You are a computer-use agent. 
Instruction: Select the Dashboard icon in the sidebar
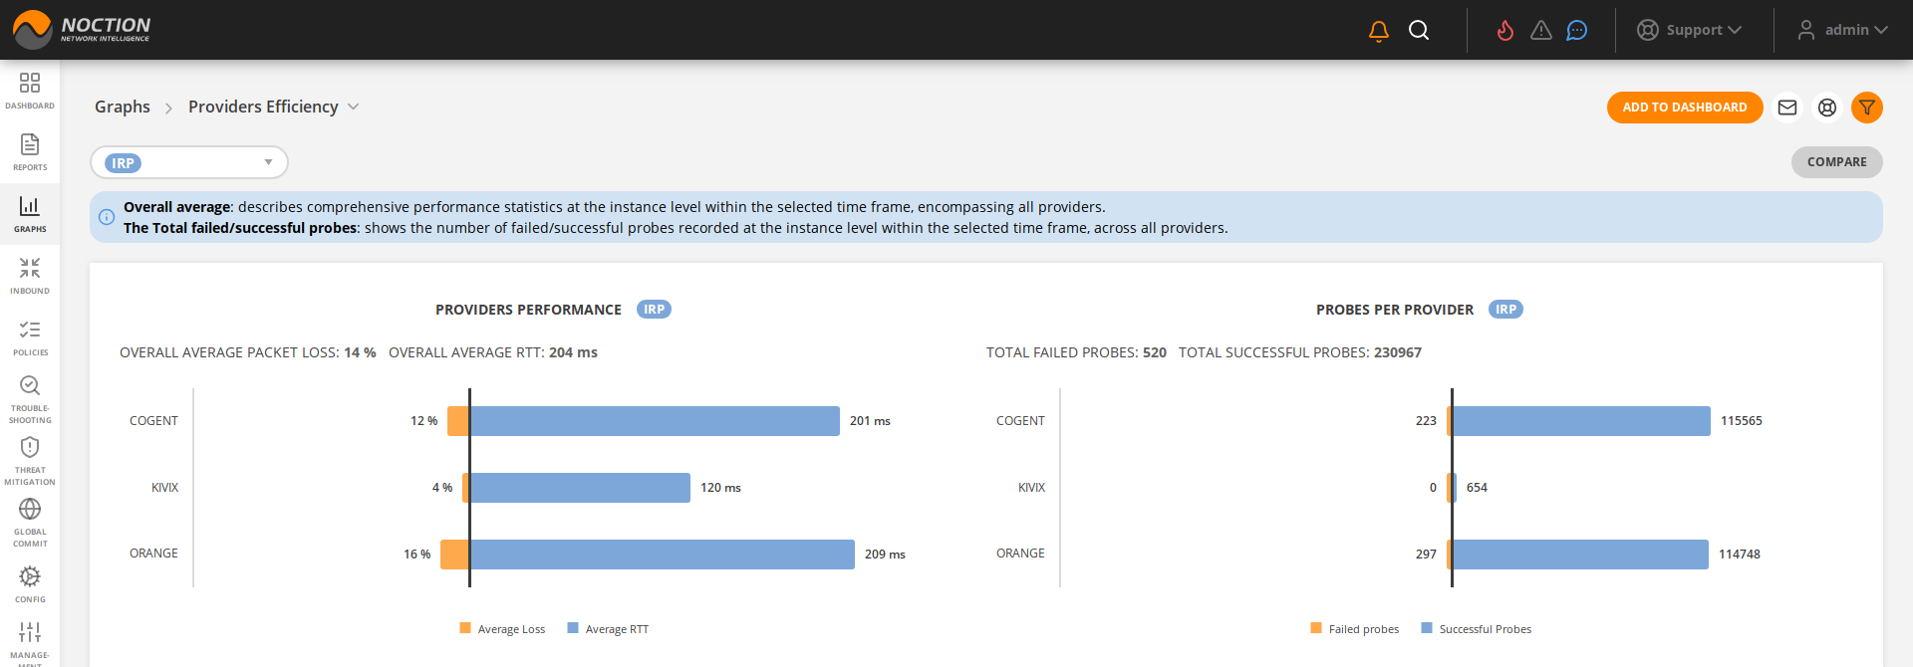[30, 89]
